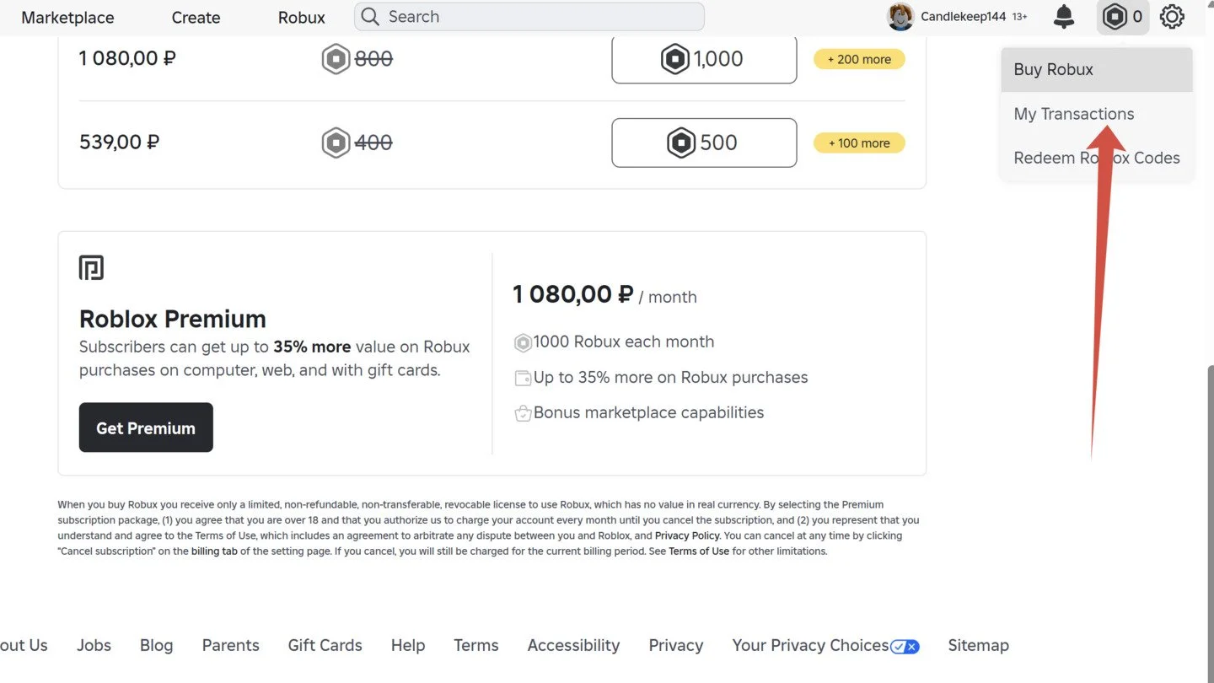Click the page vertical scrollbar
1214x683 pixels.
[x=1210, y=523]
